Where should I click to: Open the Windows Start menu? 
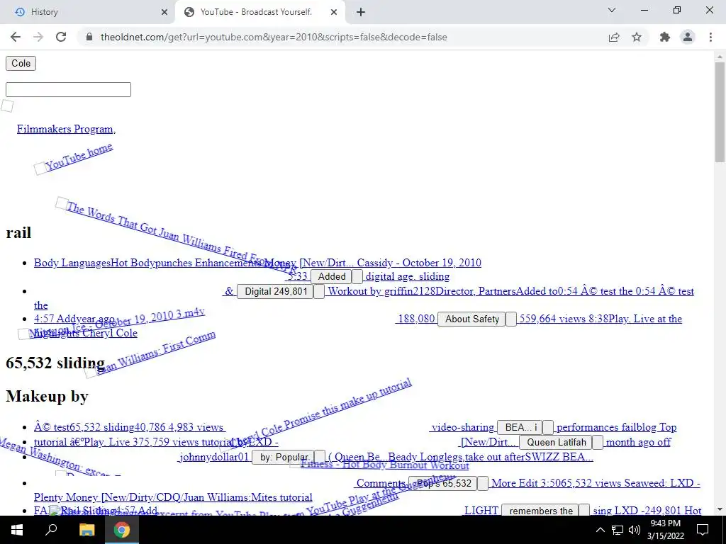(17, 530)
